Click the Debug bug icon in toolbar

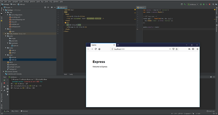coord(204,4)
